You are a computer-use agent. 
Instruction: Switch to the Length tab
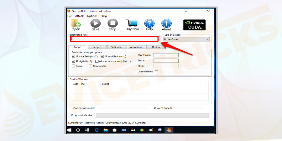97,47
